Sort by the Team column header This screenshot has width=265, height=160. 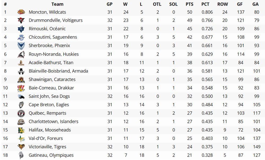tap(57, 4)
